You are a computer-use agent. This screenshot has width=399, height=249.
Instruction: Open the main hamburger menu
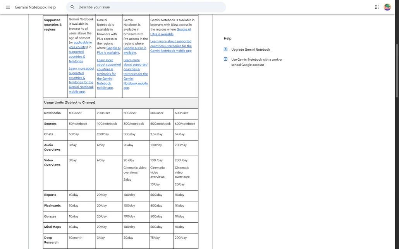point(8,7)
